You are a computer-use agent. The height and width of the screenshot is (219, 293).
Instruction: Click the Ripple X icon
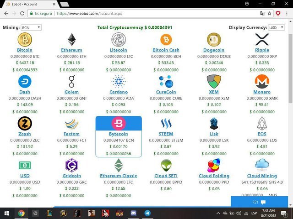[x=262, y=40]
